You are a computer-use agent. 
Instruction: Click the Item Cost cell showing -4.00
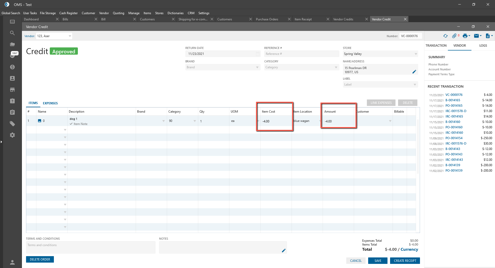point(276,121)
